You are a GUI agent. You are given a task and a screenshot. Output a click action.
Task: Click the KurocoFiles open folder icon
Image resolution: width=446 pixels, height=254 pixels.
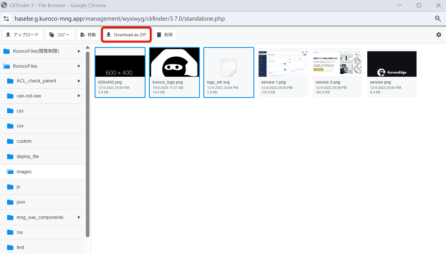coord(7,66)
